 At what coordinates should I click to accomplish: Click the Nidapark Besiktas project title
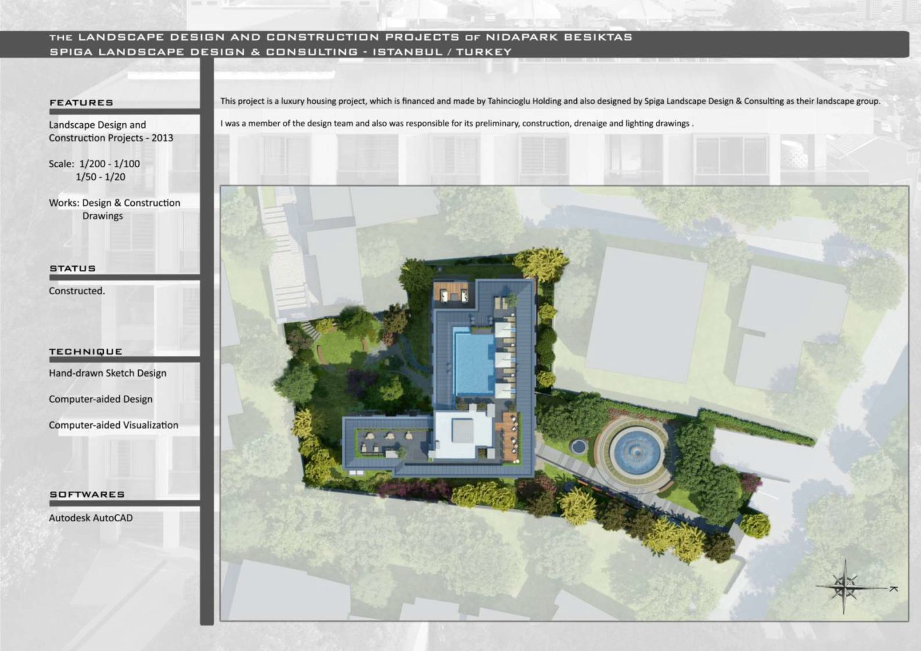click(340, 37)
